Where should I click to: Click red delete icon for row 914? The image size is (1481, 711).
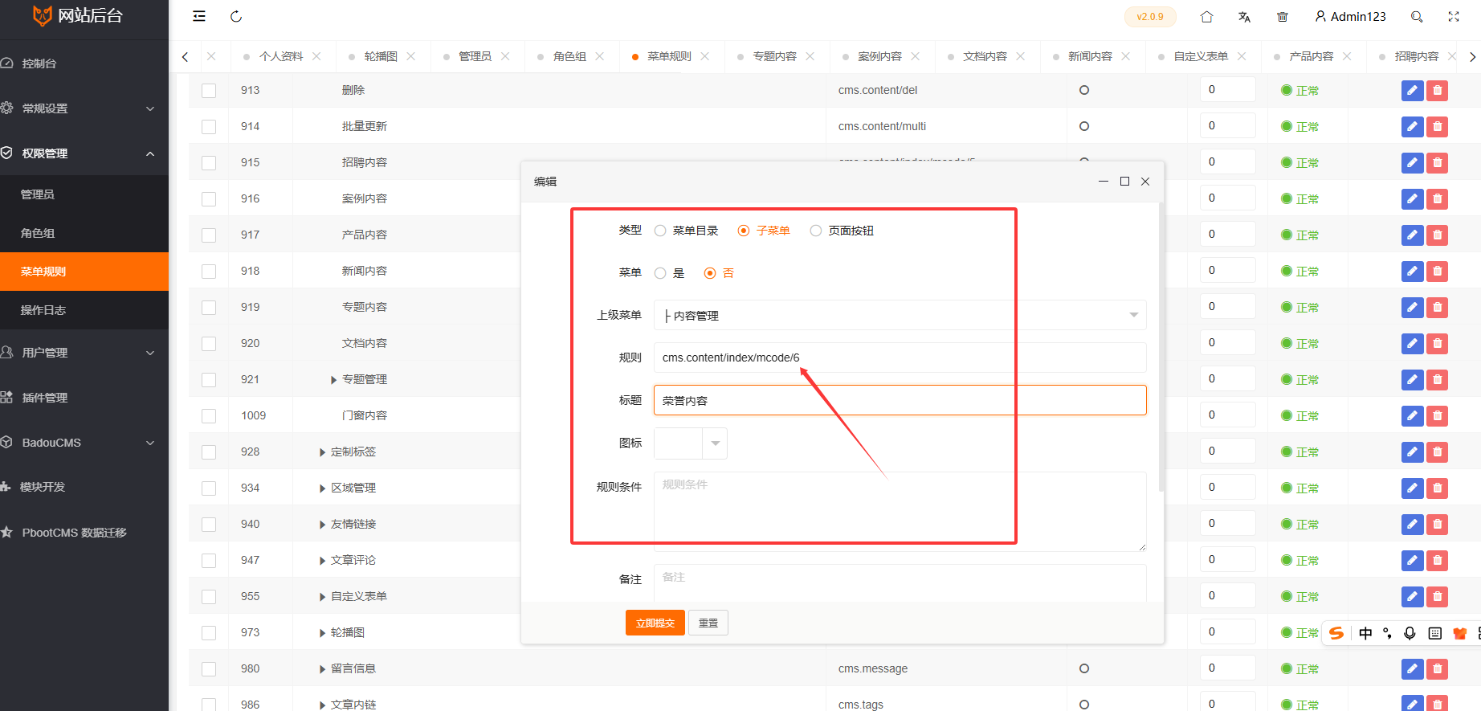pos(1438,127)
